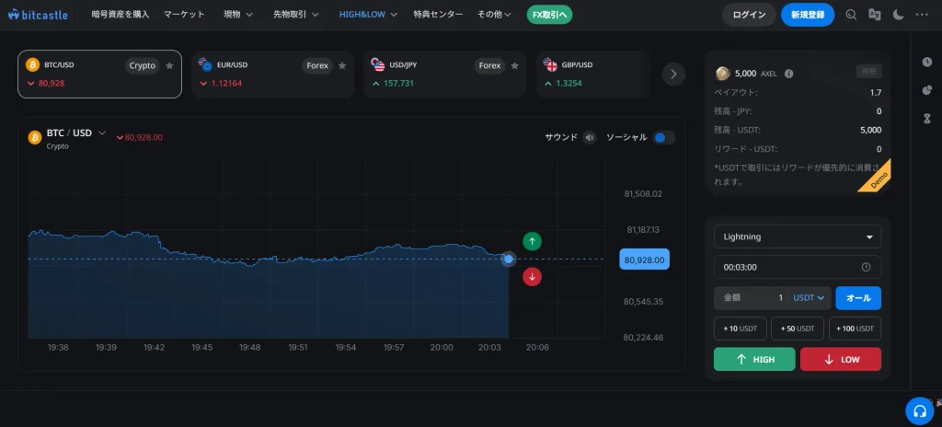
Task: Click the grayed button beside AXEL balance
Action: click(868, 71)
